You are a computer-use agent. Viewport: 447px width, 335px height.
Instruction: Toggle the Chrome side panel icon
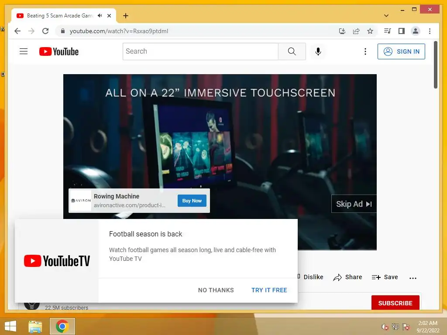402,31
